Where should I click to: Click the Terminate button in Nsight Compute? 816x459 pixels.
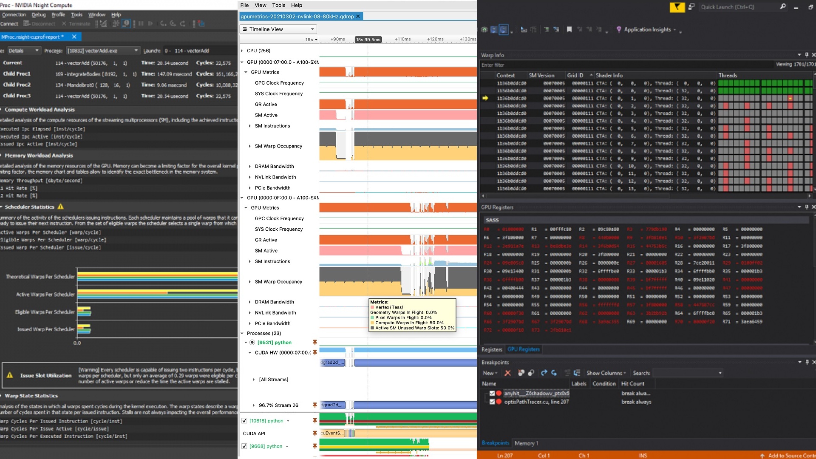76,24
